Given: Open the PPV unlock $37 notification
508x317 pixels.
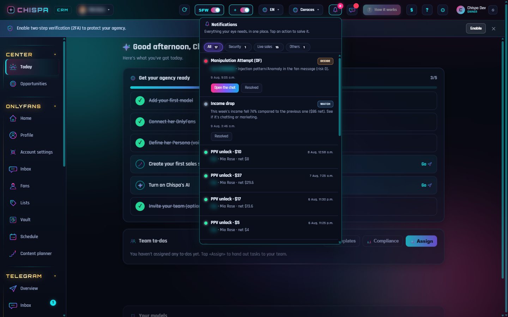Looking at the screenshot, I should (269, 180).
